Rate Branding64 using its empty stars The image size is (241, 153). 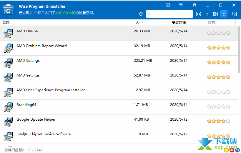point(219,107)
